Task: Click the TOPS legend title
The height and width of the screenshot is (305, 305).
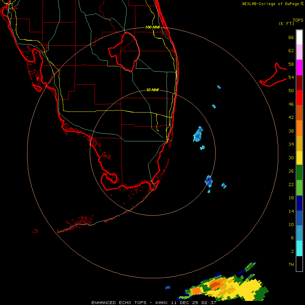Action: (x=298, y=20)
